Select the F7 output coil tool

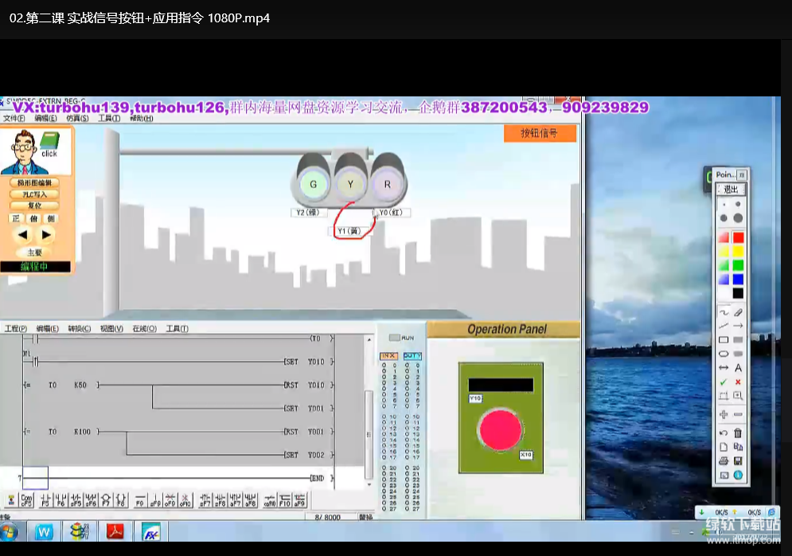tap(106, 500)
